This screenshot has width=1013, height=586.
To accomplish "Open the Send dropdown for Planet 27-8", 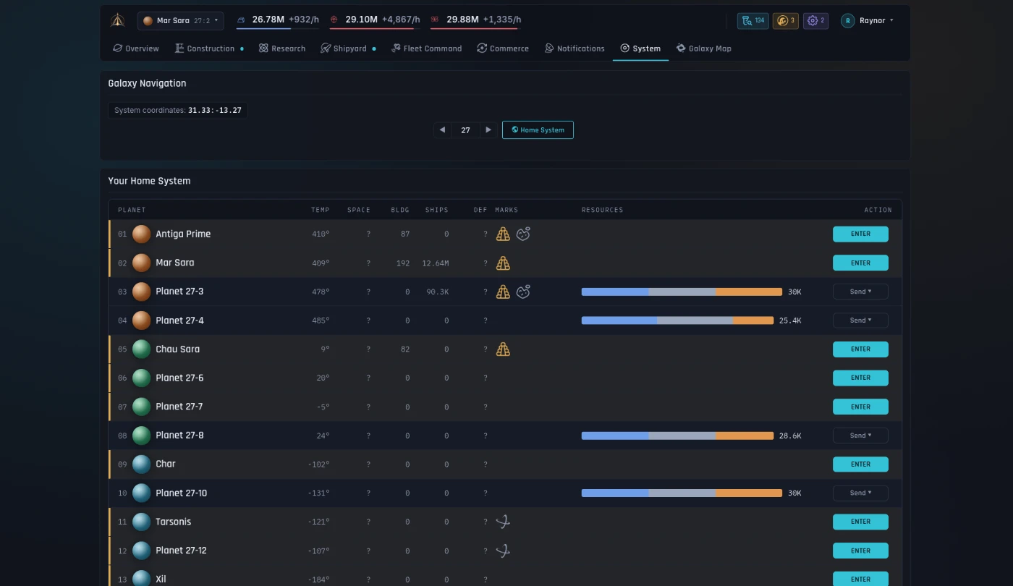I will tap(860, 436).
